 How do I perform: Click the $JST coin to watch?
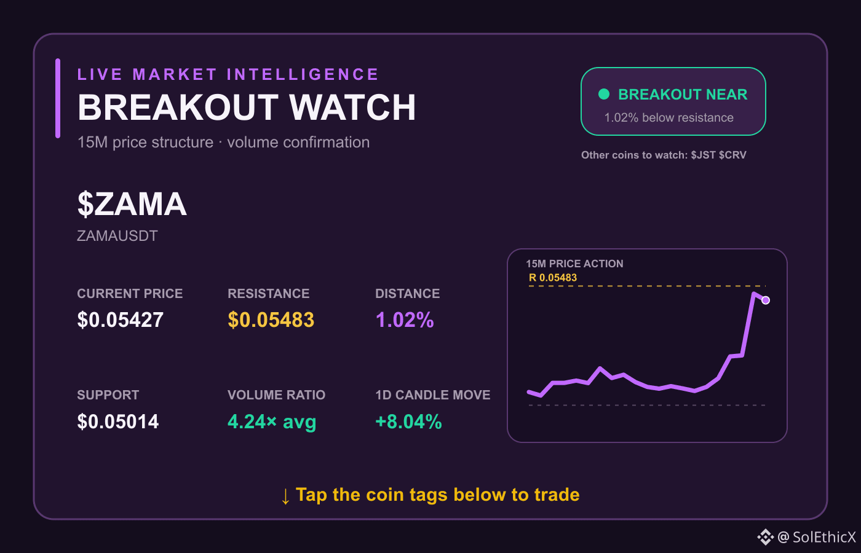pos(703,155)
